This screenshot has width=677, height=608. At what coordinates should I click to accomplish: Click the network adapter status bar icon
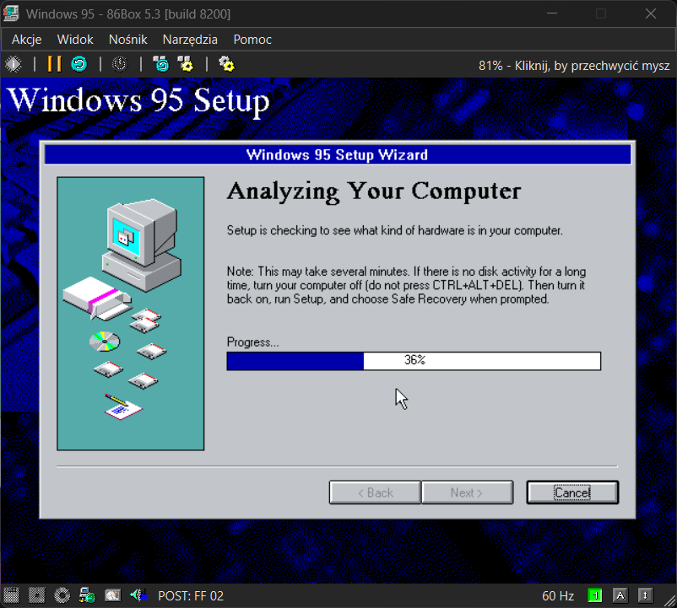[x=87, y=596]
